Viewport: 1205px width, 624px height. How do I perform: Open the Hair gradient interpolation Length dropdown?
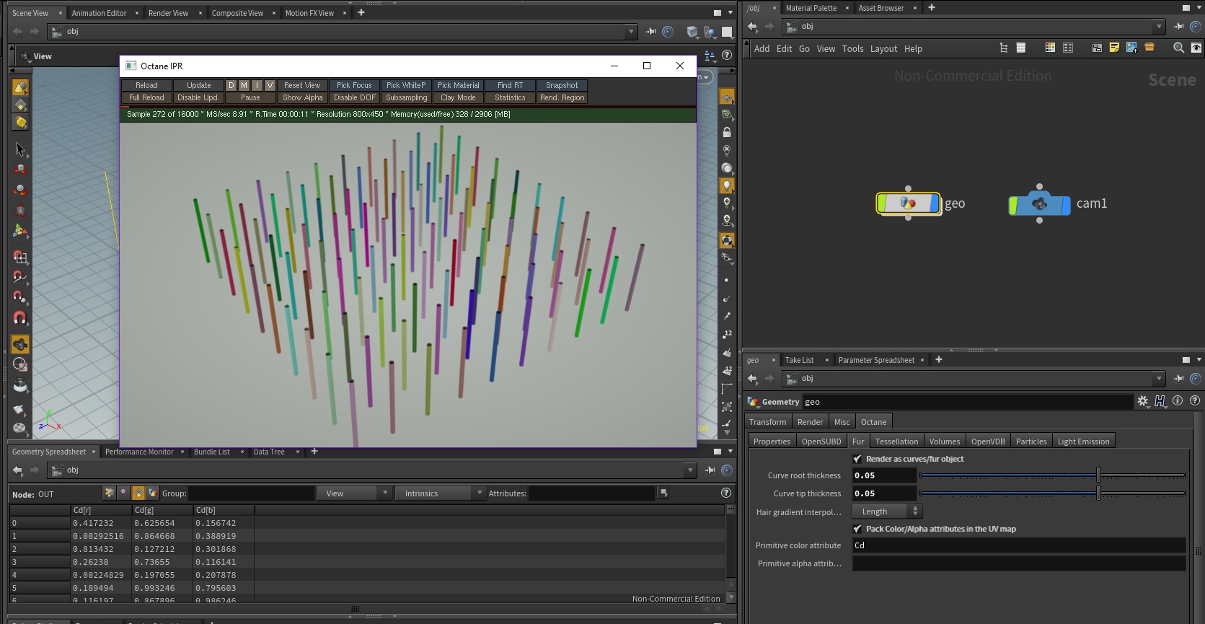(887, 511)
